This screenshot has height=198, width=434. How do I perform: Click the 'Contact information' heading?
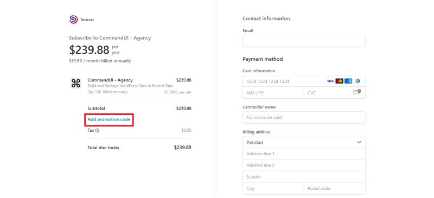point(266,18)
